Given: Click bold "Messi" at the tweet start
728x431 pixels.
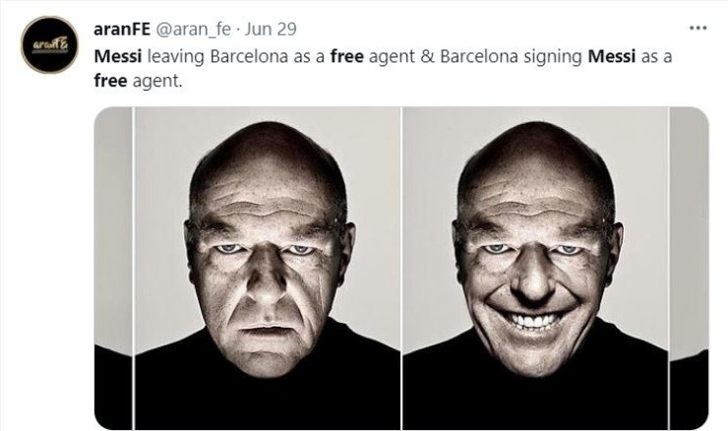Looking at the screenshot, I should click(x=118, y=56).
